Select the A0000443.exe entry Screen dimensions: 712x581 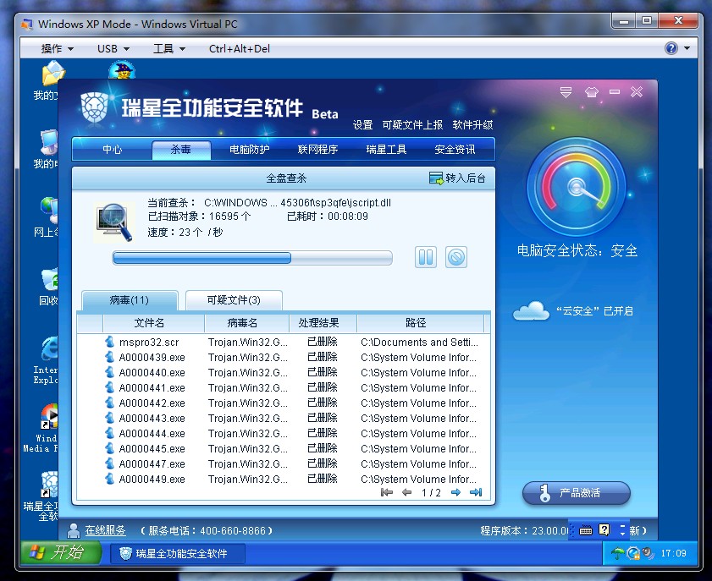click(284, 418)
